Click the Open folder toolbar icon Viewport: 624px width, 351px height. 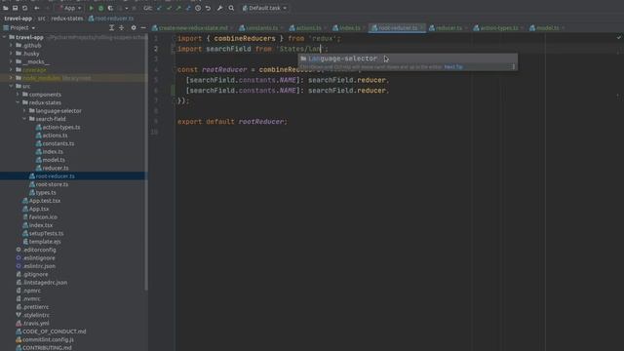point(6,8)
